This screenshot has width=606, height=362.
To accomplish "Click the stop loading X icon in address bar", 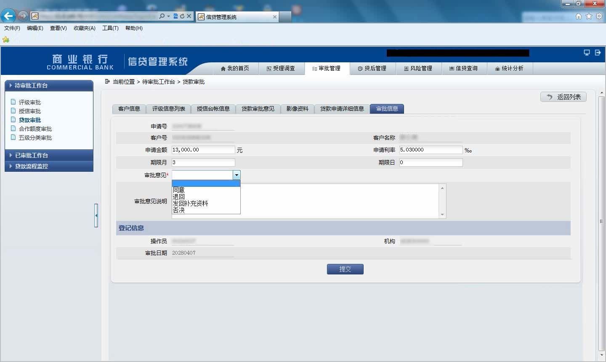I will (x=189, y=16).
